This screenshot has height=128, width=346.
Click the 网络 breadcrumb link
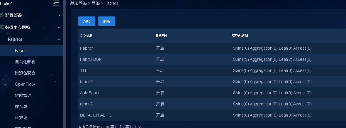pyautogui.click(x=96, y=3)
